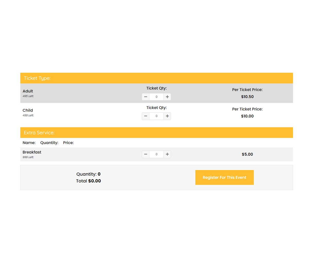Click 'Ticket Qty:' label in the Adult row
The image size is (314, 261).
tap(156, 88)
